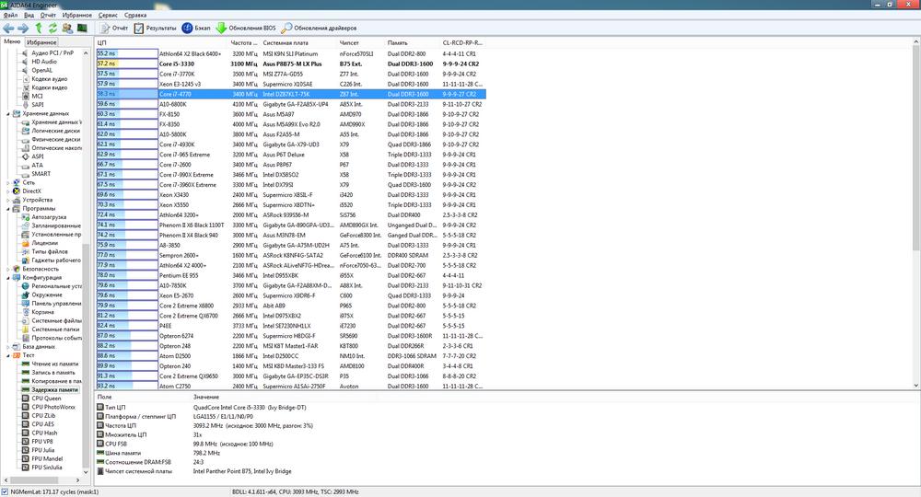Click the Back arrow in the toolbar

[x=8, y=29]
